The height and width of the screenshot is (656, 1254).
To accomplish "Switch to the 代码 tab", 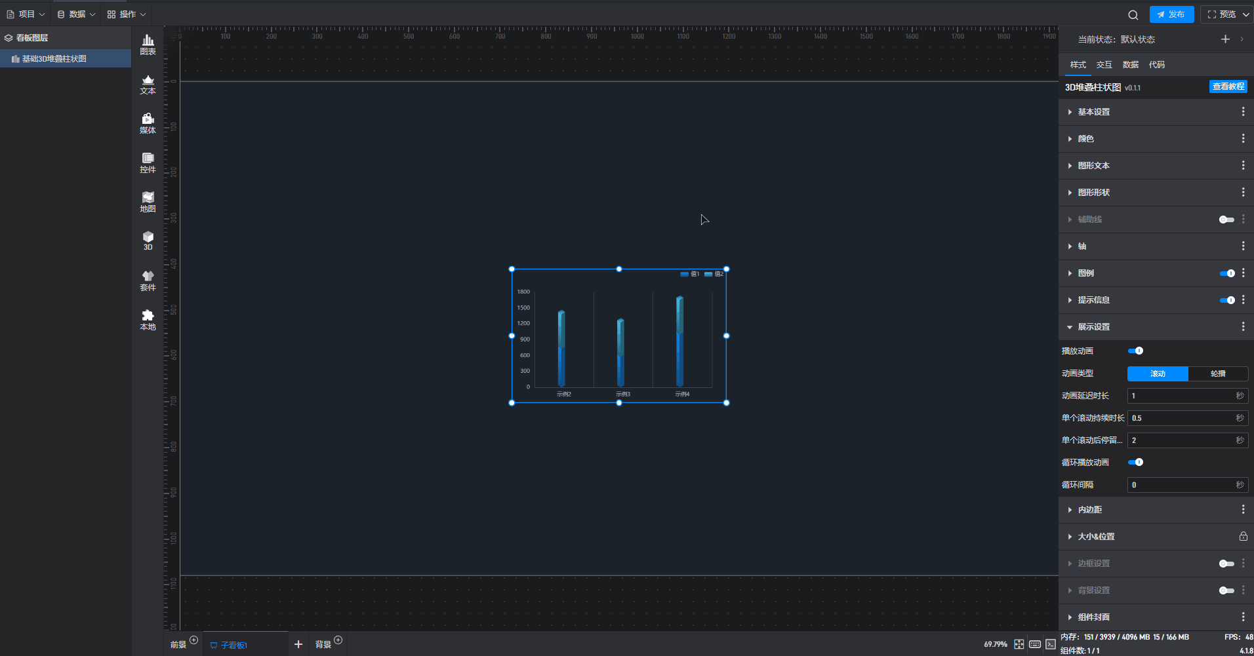I will 1156,65.
